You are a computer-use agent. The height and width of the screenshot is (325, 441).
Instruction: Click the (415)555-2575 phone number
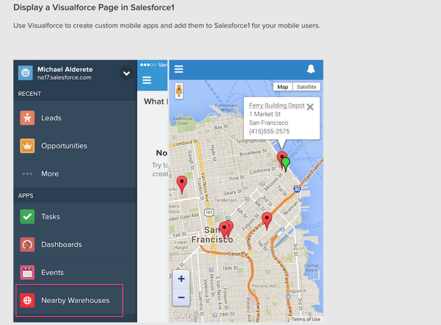point(269,131)
